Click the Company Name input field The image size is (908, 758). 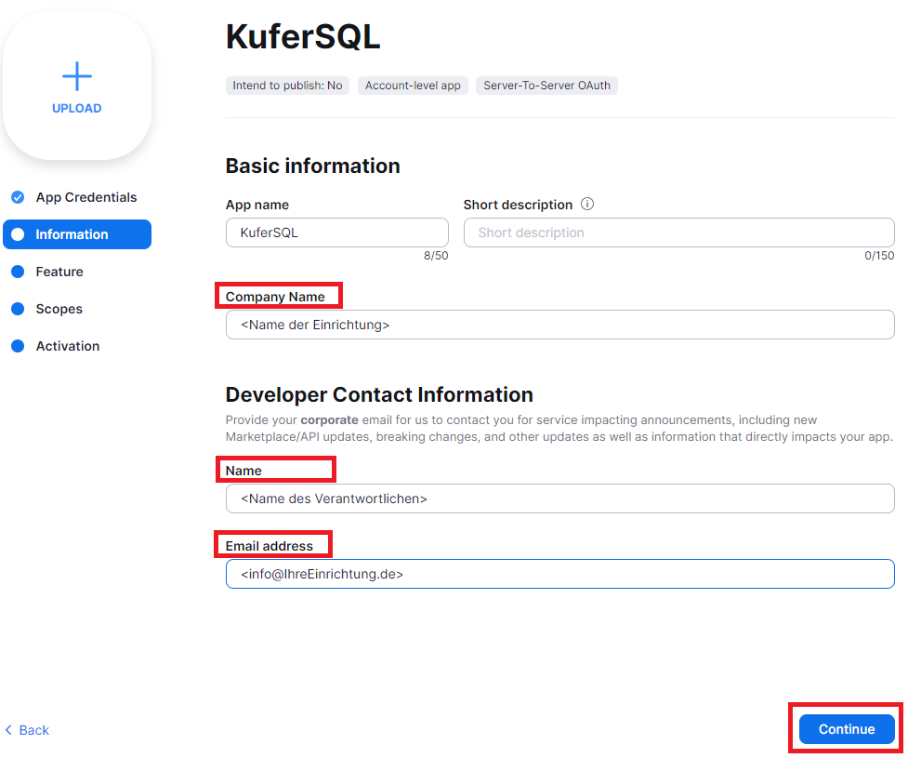pyautogui.click(x=560, y=325)
